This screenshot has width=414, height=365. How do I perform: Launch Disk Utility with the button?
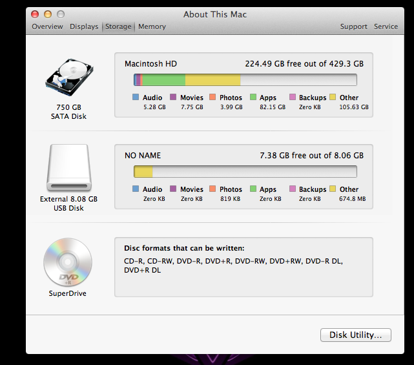pyautogui.click(x=356, y=335)
